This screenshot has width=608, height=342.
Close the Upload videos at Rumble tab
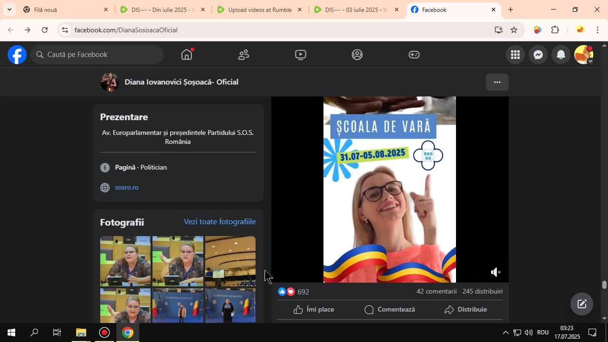(300, 9)
